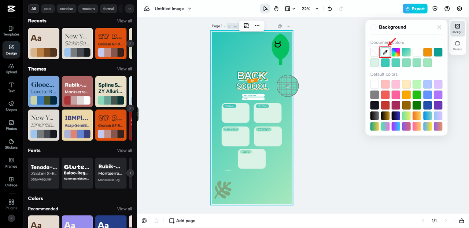Open the settings gear icon
Image resolution: width=469 pixels, height=228 pixels.
[x=459, y=9]
